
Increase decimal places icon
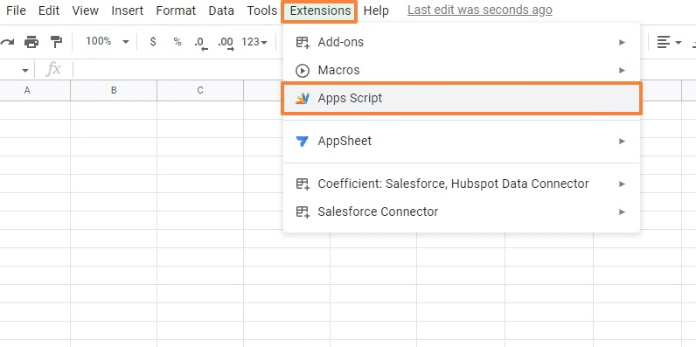226,43
